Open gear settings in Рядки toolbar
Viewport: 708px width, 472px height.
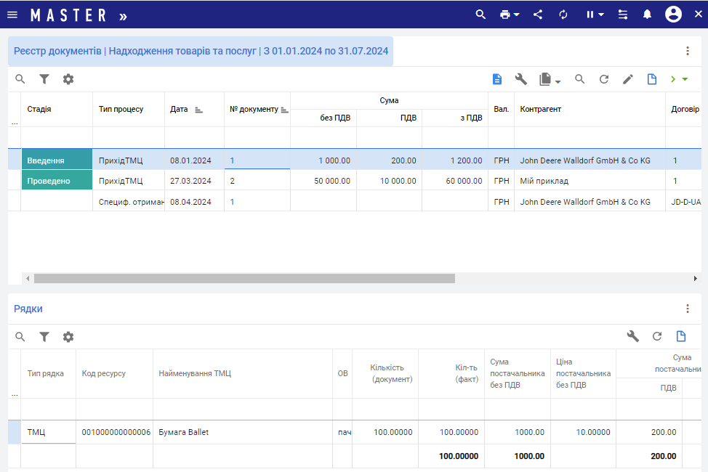(x=68, y=337)
